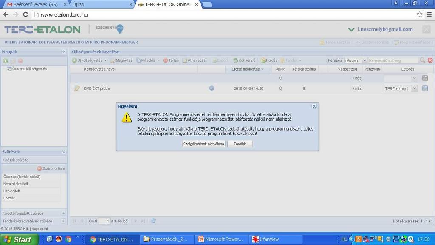Click the Küldés send button
The image size is (435, 245).
[x=269, y=60]
